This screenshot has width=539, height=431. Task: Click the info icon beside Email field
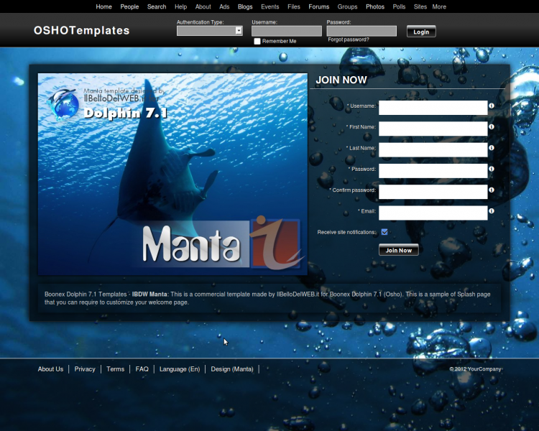click(492, 210)
